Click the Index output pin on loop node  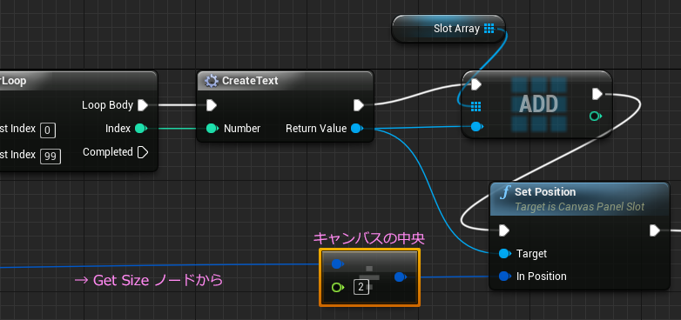pos(140,129)
